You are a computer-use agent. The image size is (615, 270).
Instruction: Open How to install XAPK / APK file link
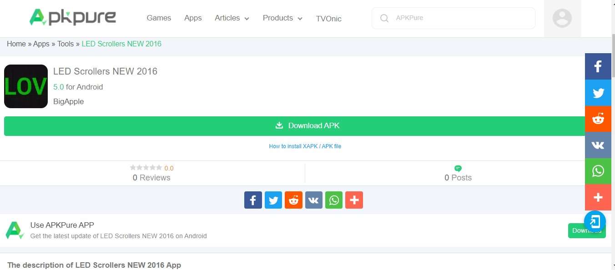tap(305, 146)
